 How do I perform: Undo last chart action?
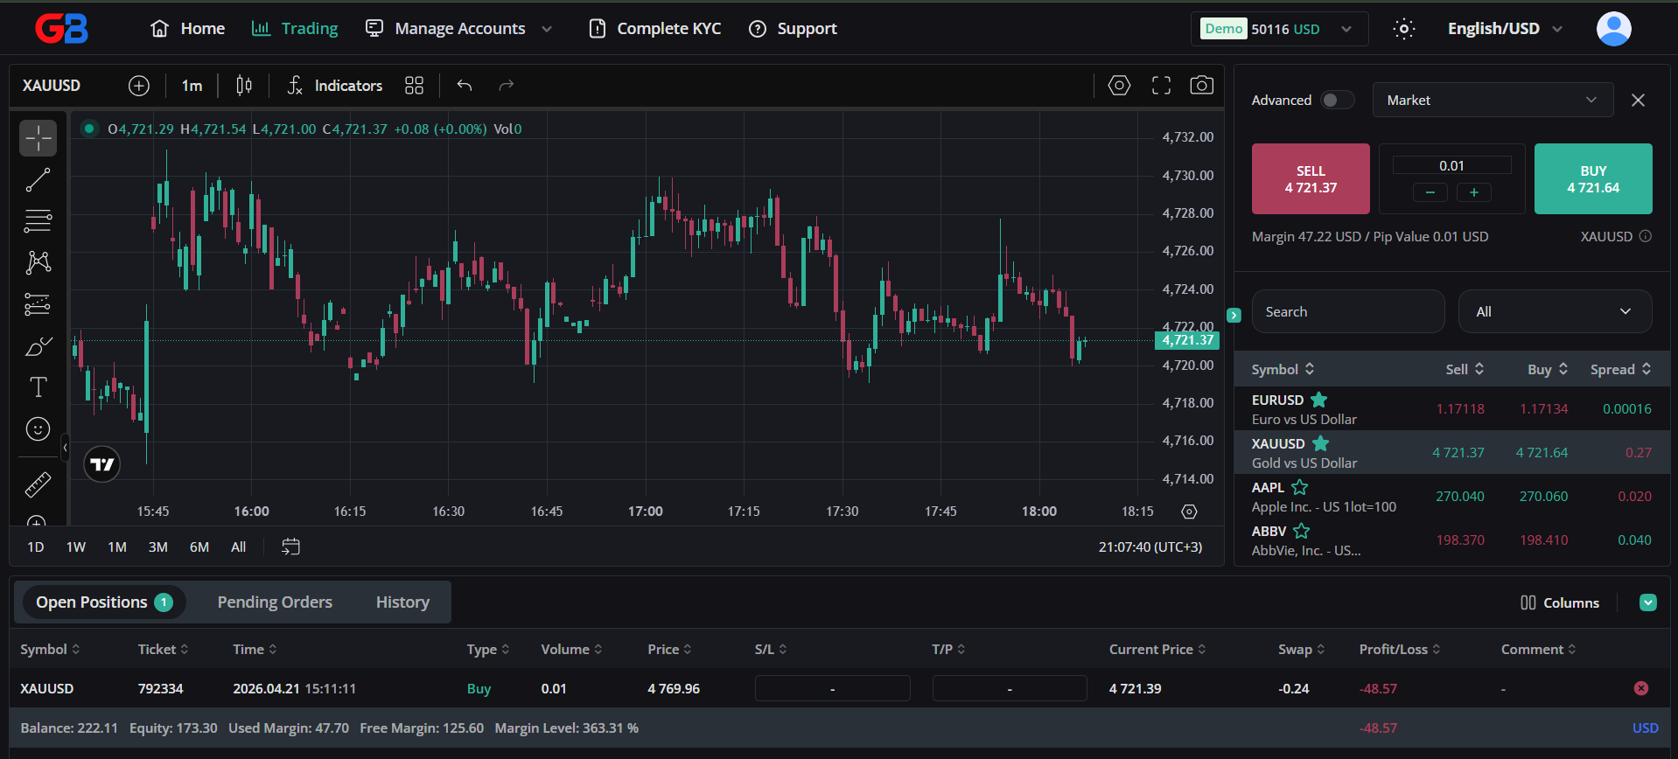point(465,86)
